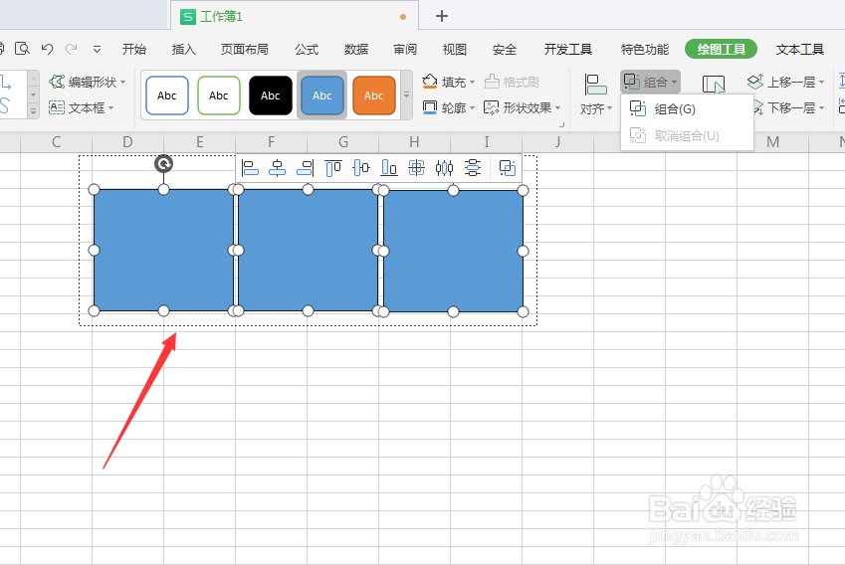Screen dimensions: 845x565
Task: Select column H header
Action: tap(414, 142)
